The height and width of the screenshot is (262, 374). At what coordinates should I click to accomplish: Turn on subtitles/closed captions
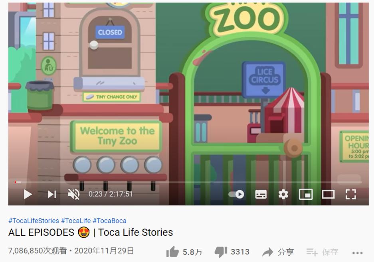tap(261, 194)
